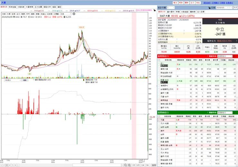The width and height of the screenshot is (238, 167).
Task: Toggle the 分價量 indicator button
Action: click(x=56, y=14)
